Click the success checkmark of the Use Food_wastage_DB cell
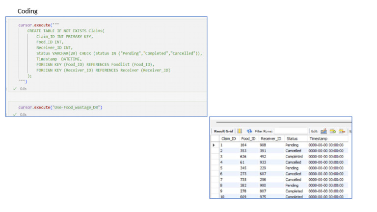 click(x=15, y=115)
